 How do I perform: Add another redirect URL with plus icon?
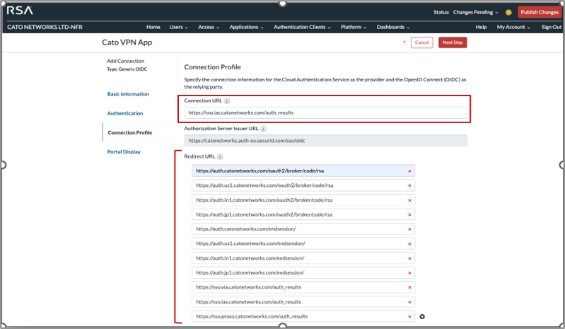click(x=422, y=316)
